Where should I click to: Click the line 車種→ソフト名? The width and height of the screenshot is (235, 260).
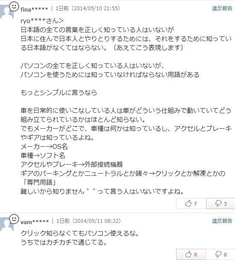tap(43, 155)
